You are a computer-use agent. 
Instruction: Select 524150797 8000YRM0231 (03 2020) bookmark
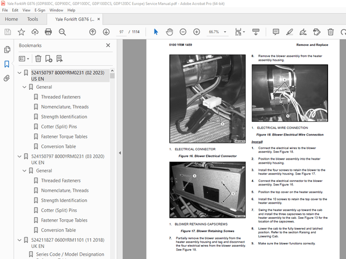pyautogui.click(x=68, y=160)
